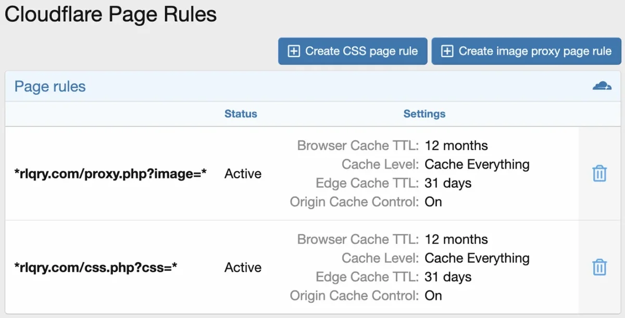Click the trash icon next to the top rule
Screen dimensions: 625x318
[599, 173]
